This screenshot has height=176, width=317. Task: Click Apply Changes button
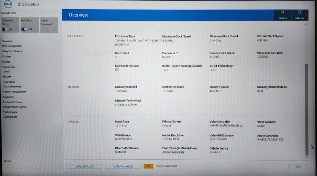123,167
